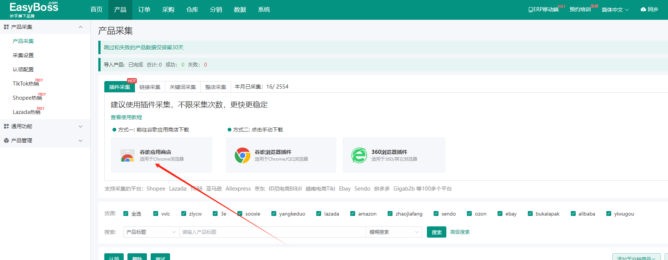This screenshot has width=668, height=260.
Task: Open the 预约培训 link
Action: [x=580, y=10]
